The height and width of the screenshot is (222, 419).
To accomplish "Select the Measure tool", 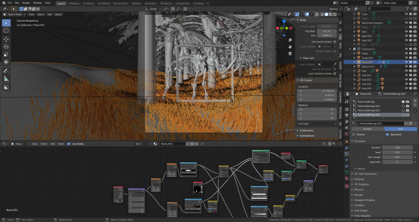I will point(6,79).
